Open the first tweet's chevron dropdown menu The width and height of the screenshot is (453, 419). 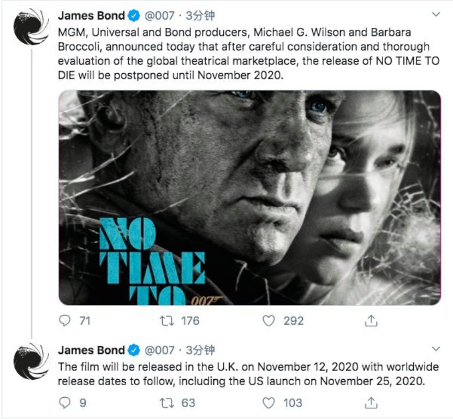coord(436,15)
